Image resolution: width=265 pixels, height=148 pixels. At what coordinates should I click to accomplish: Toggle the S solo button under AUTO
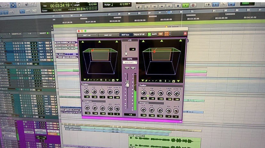pyautogui.click(x=127, y=68)
